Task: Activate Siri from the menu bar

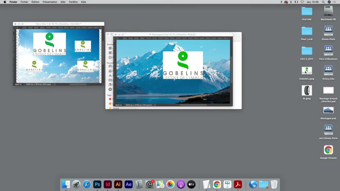Action: 329,2
